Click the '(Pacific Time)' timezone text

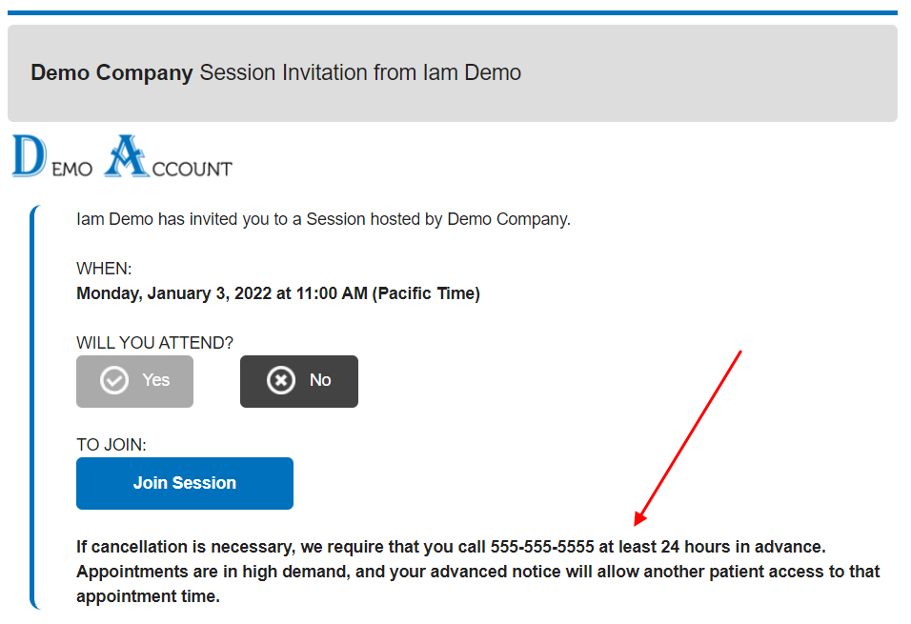[x=426, y=293]
